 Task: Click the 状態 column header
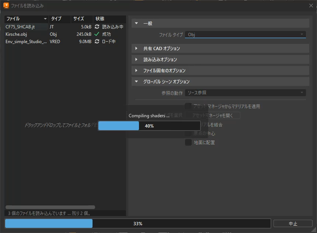[109, 19]
